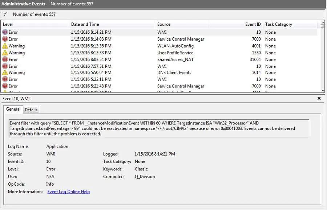
Task: Click the warning icon on the 8:13:35 PM row
Action: point(5,46)
